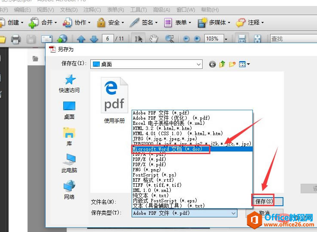Open the view menu icon in dialog

coord(244,64)
